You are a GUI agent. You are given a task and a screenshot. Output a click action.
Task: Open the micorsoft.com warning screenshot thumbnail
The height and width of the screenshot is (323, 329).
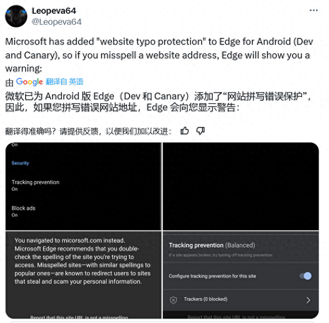coord(83,275)
